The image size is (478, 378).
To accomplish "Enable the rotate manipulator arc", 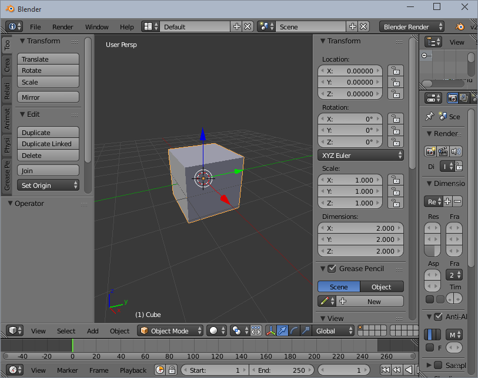I will 294,330.
